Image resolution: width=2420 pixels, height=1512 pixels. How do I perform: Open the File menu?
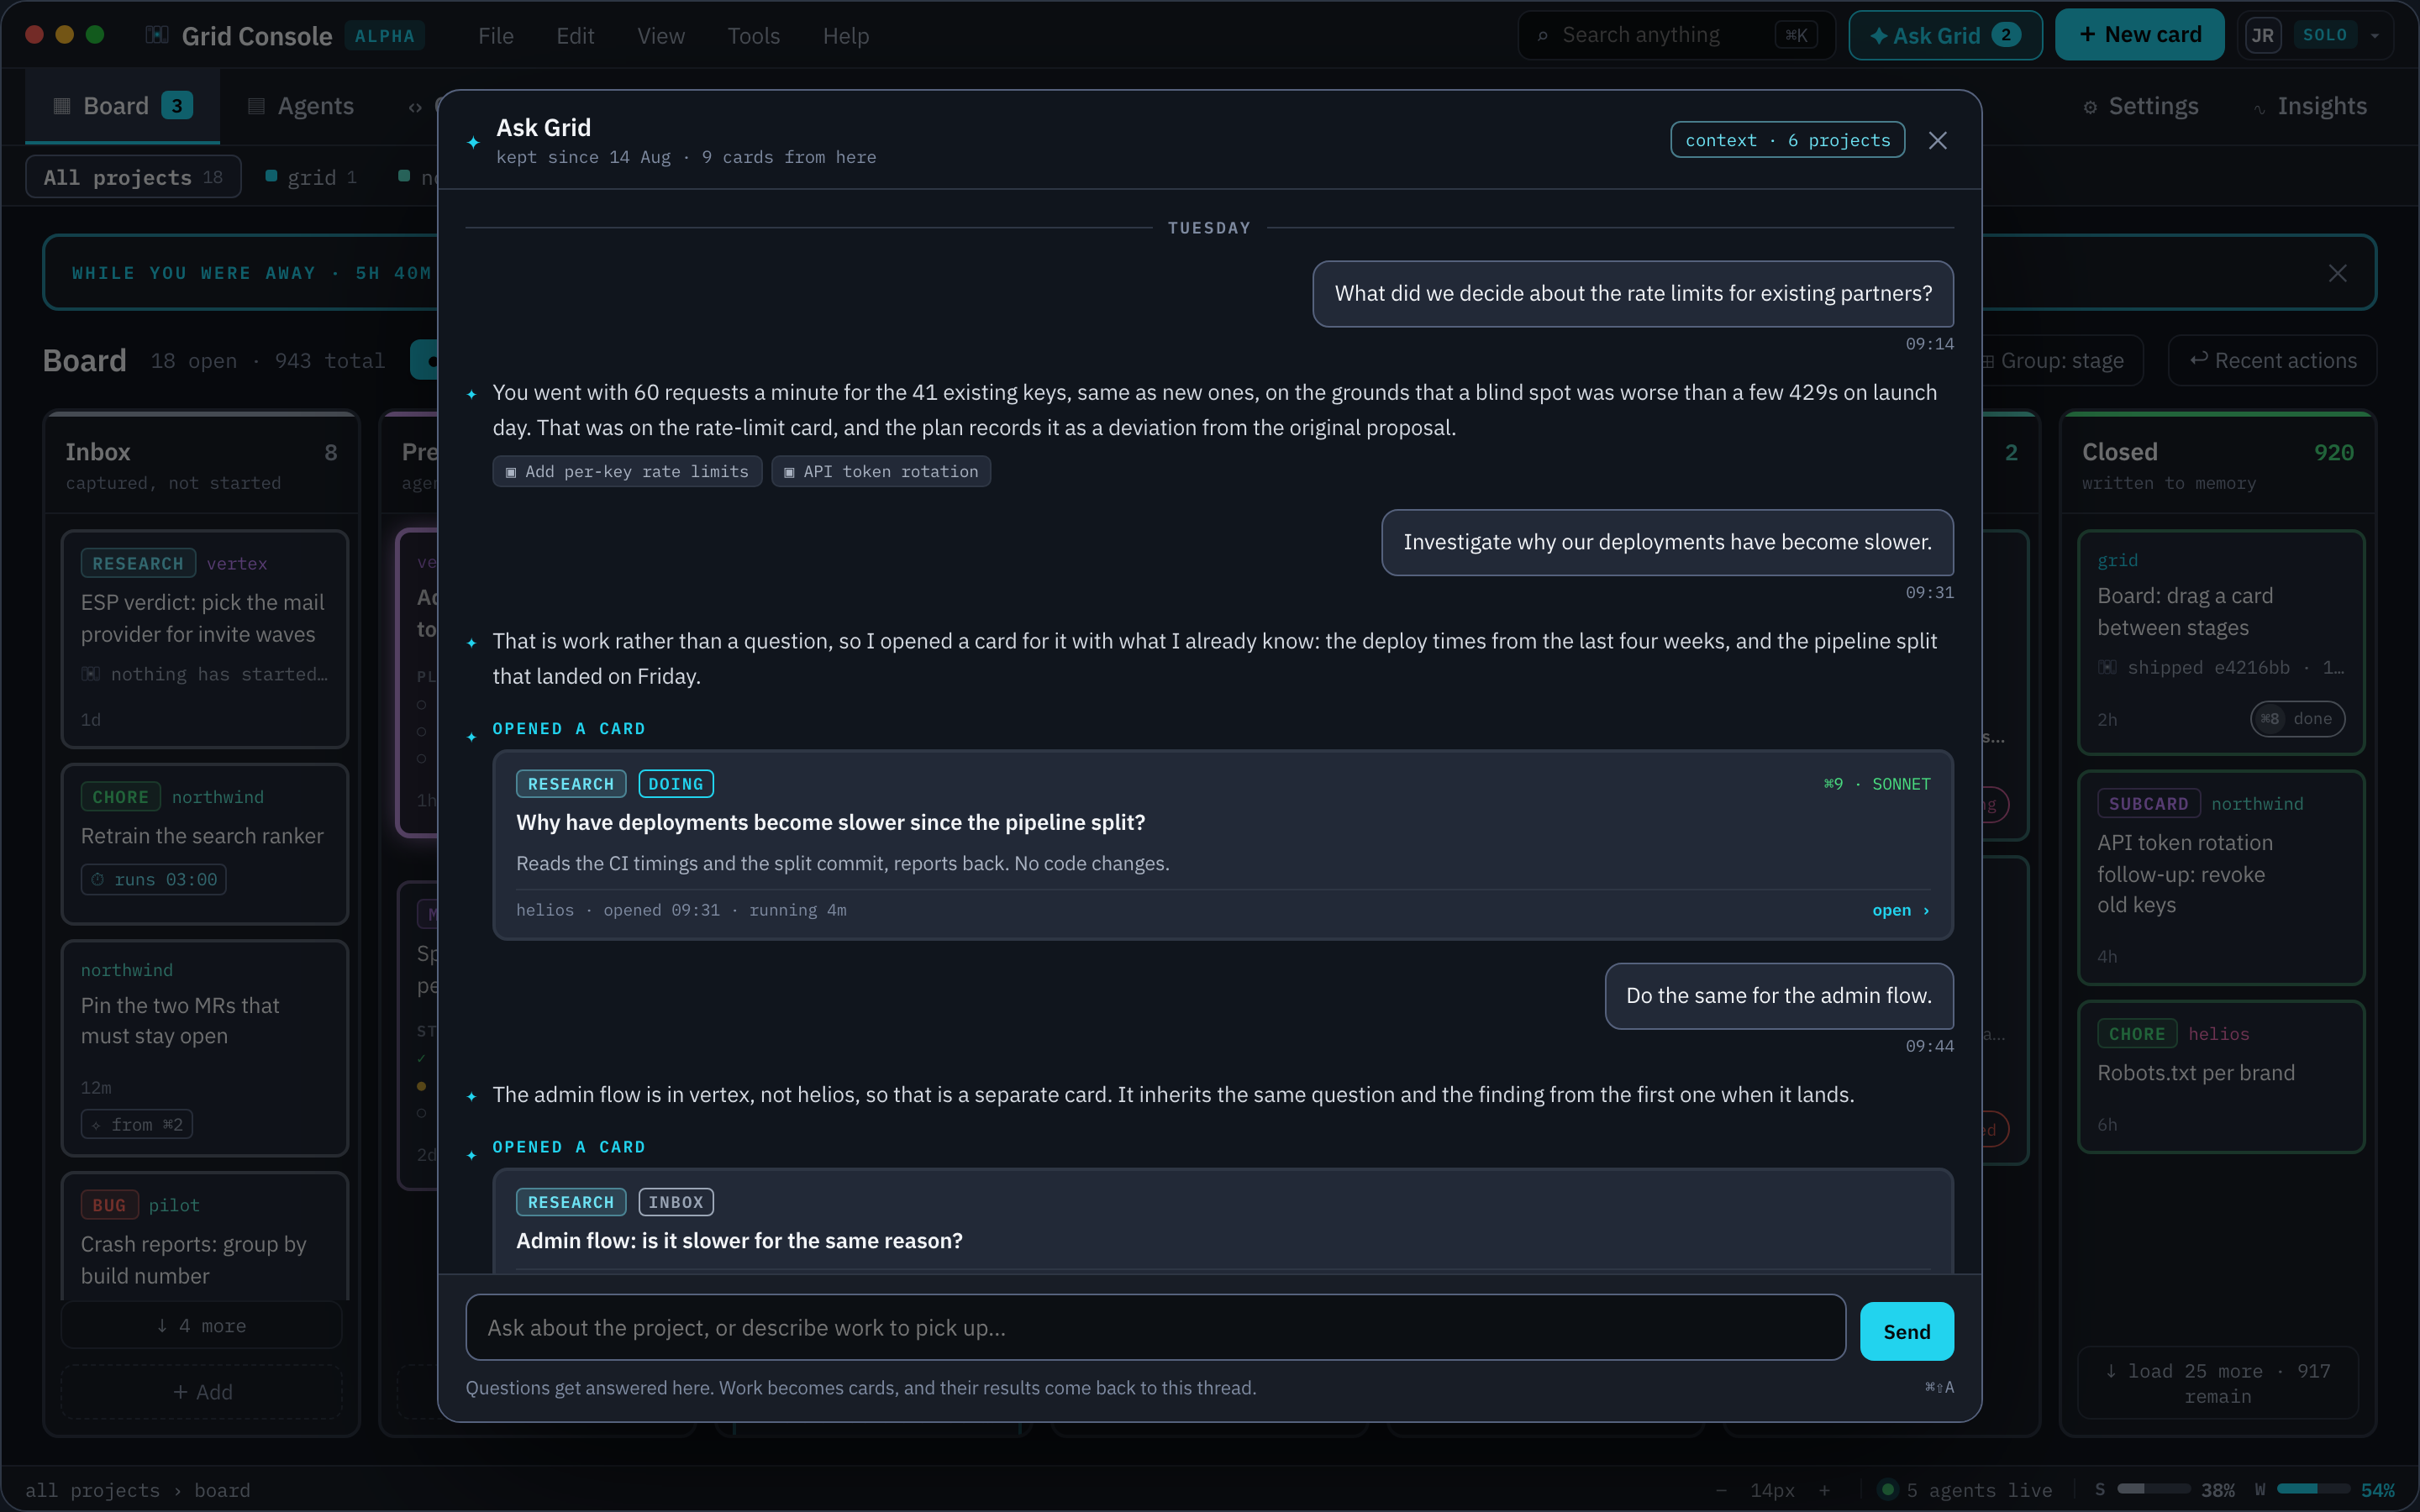coord(496,35)
